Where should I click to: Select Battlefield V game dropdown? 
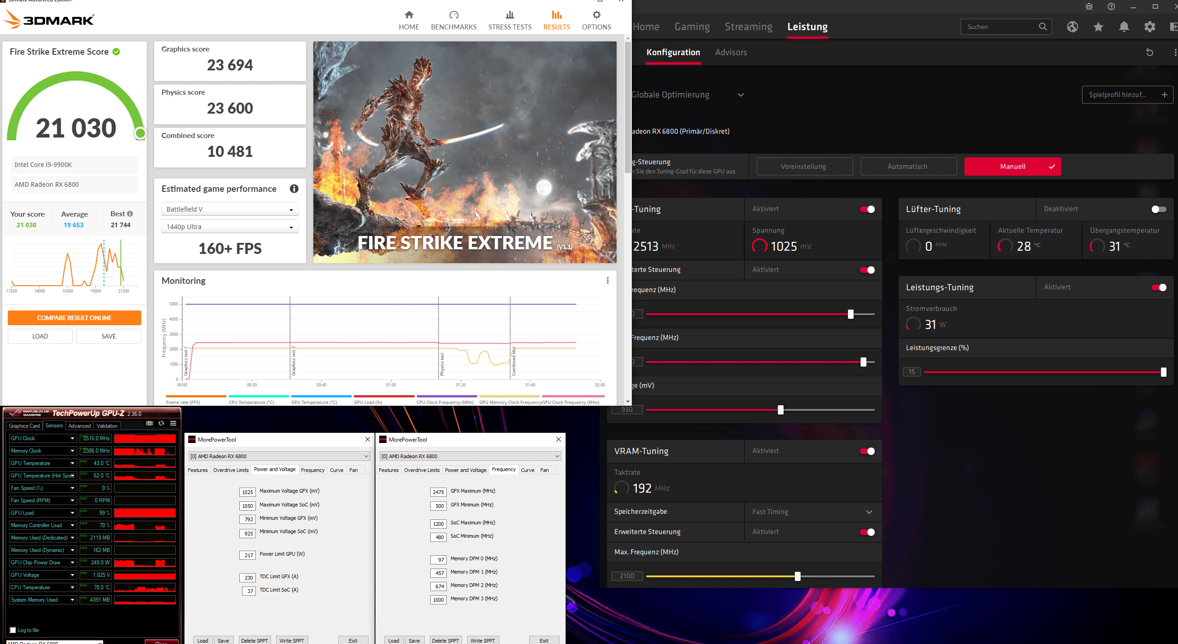click(230, 208)
